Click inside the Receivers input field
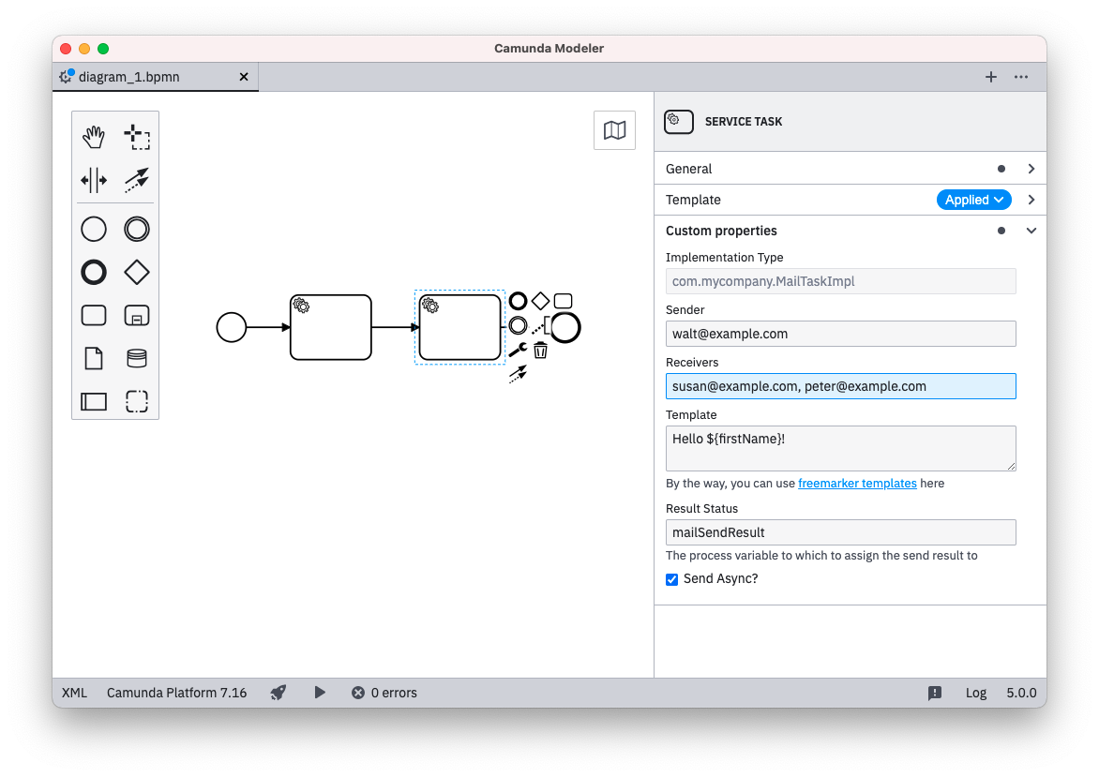Screen dimensions: 1099x777 (840, 385)
